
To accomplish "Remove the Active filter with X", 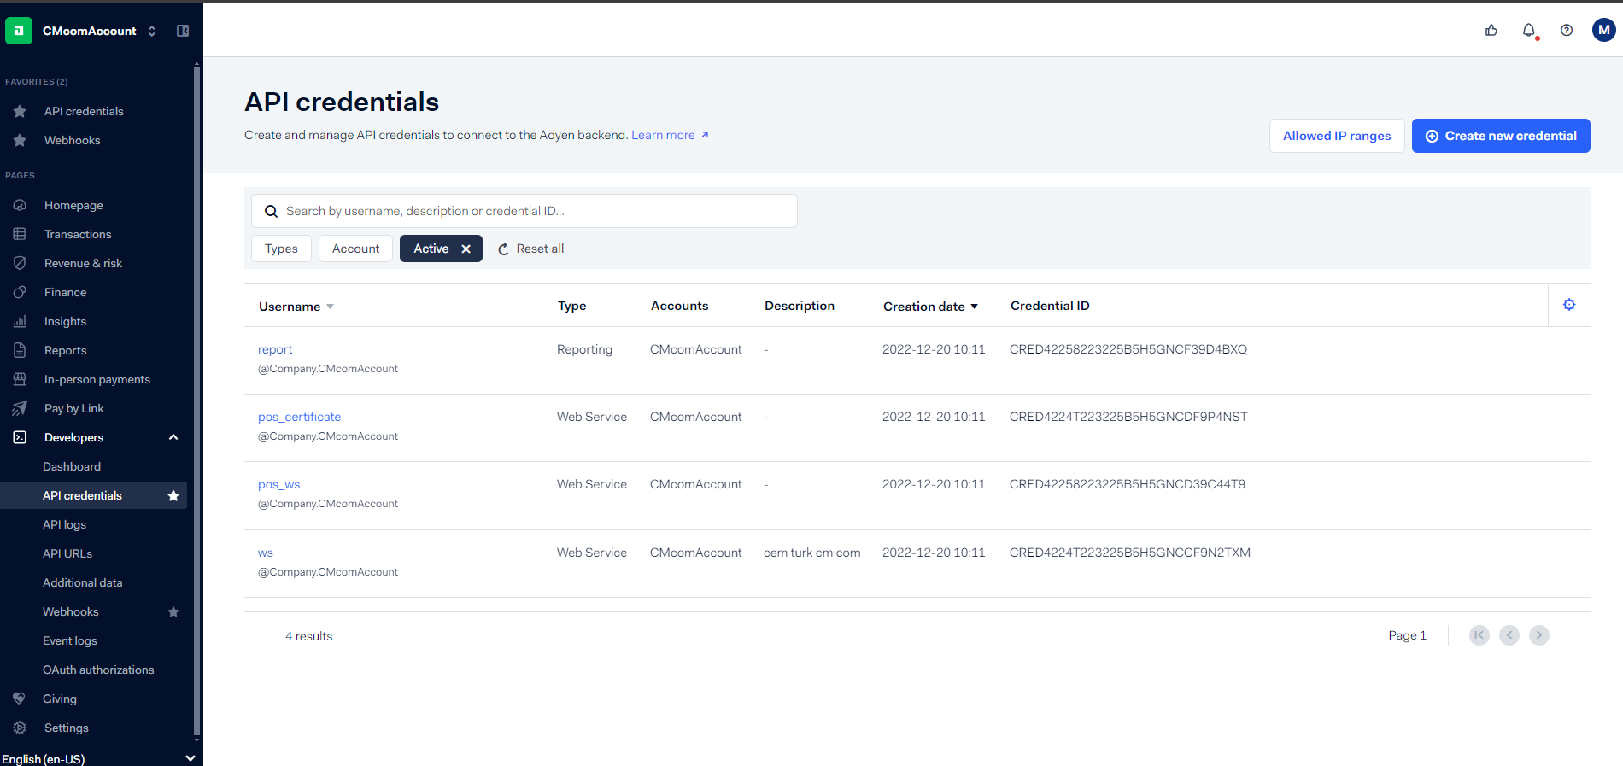I will pos(466,249).
